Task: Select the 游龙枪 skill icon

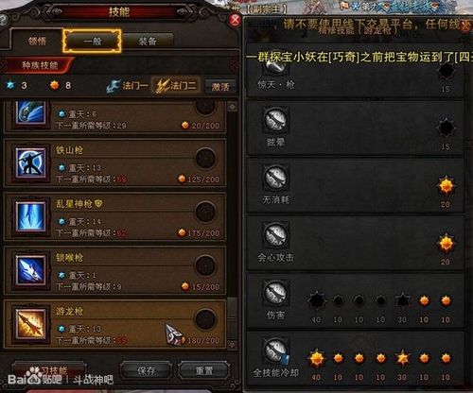Action: [30, 325]
